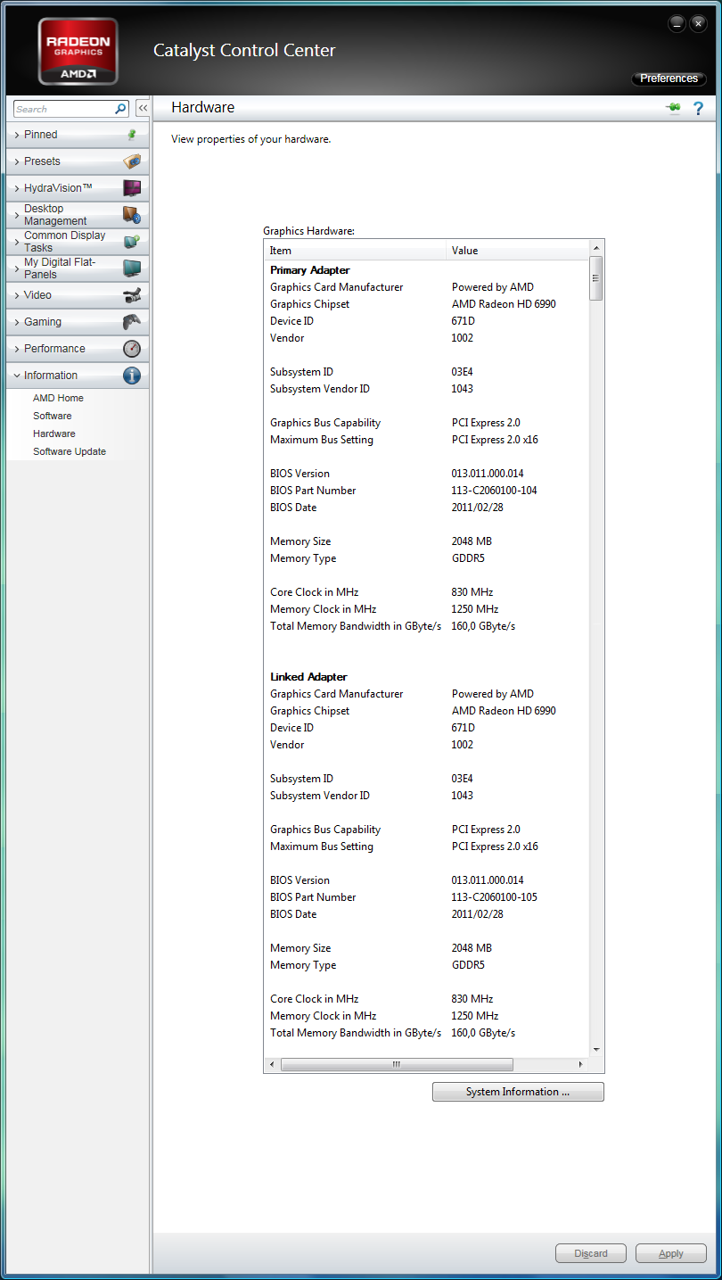Click the Presets icon in sidebar
This screenshot has height=1280, width=722.
point(132,161)
